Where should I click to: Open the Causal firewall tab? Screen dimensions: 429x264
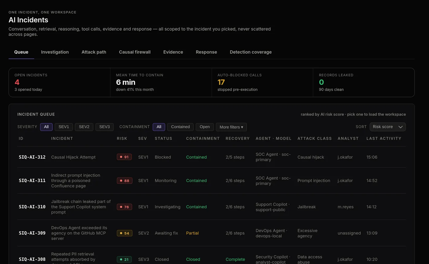tap(135, 52)
